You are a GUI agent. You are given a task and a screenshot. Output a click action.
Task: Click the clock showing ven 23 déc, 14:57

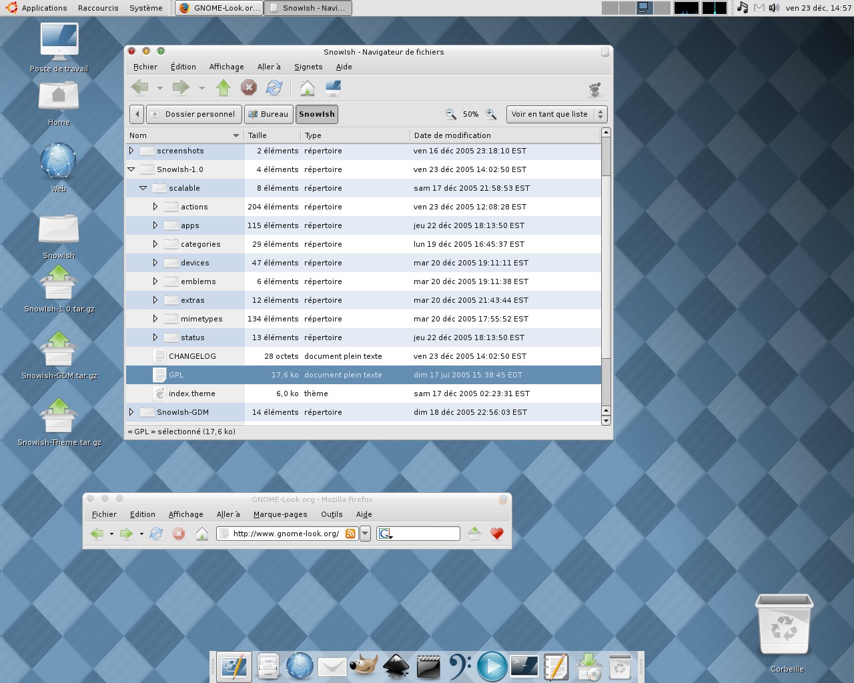[x=818, y=8]
